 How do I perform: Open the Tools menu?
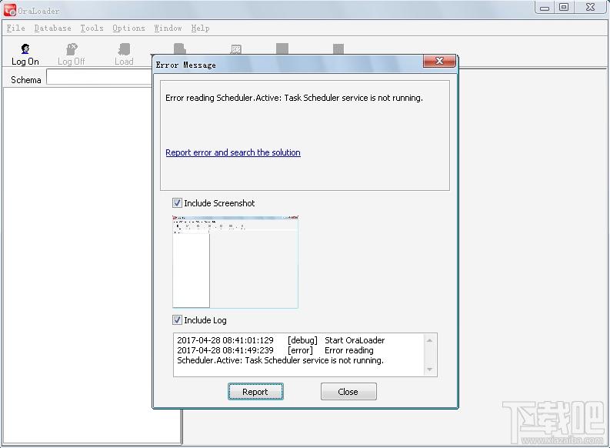point(92,28)
